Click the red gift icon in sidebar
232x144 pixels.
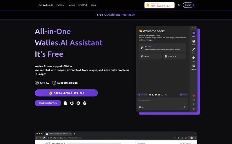point(193,96)
